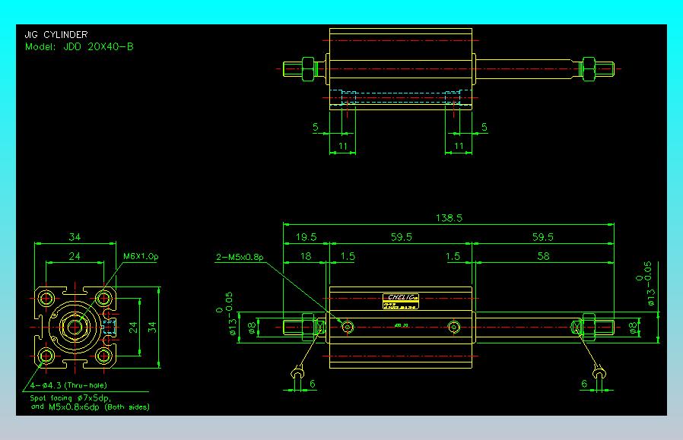Click the wrench symbol below the right rod

pyautogui.click(x=599, y=372)
